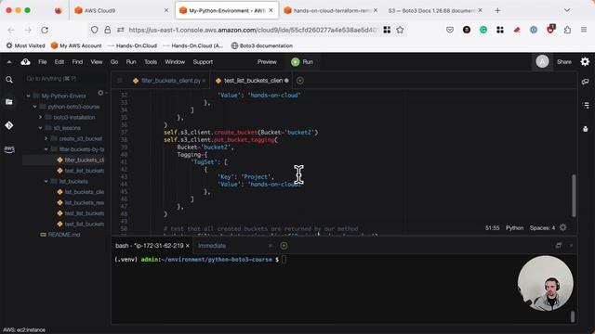Save page to Pocket icon
This screenshot has height=334, width=595.
450,30
